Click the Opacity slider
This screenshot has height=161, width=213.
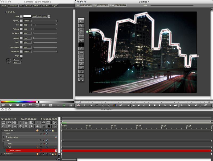pyautogui.click(x=45, y=21)
